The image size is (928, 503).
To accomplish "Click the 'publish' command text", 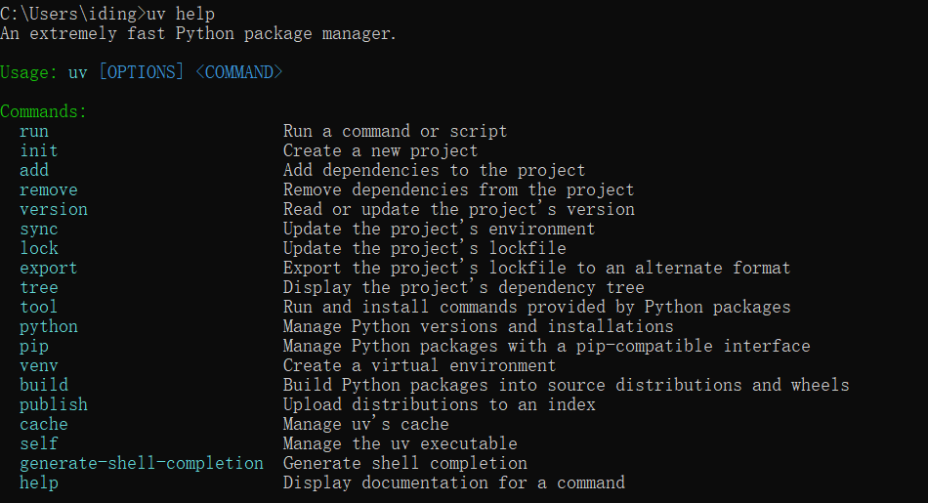I will pos(54,404).
